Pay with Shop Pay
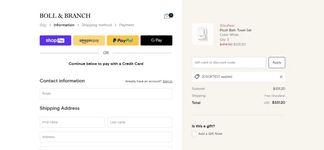 55,40
